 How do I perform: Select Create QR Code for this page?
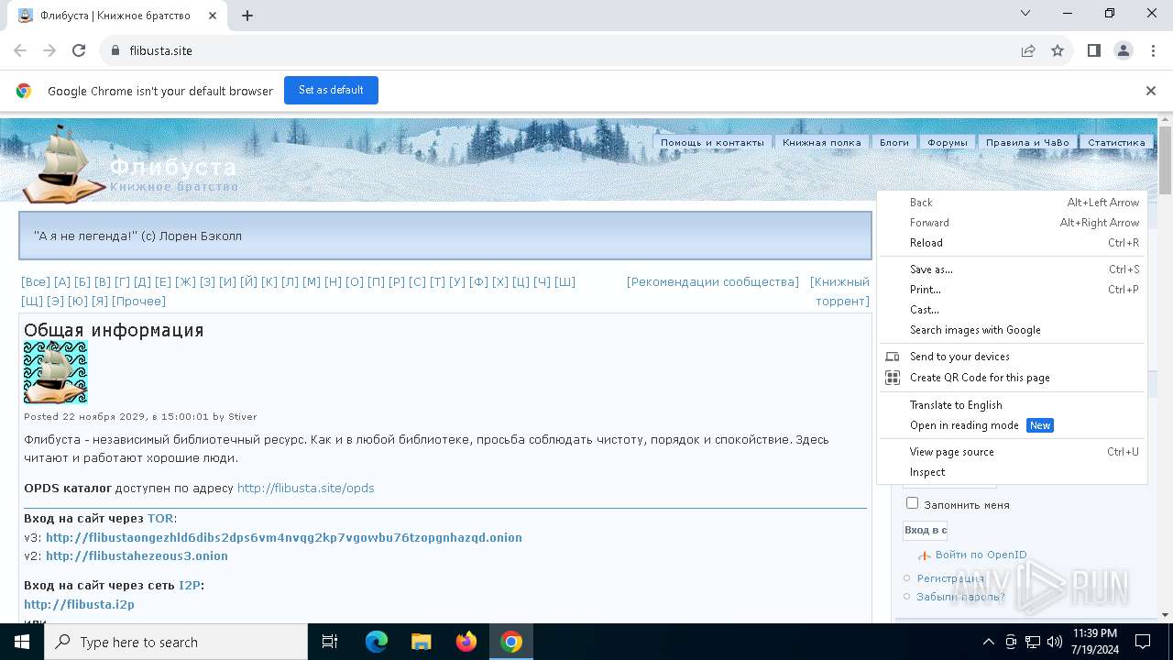point(1012,378)
